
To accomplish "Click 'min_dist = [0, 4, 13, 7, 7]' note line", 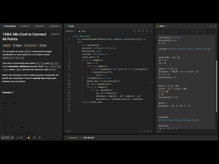I will click(x=174, y=106).
